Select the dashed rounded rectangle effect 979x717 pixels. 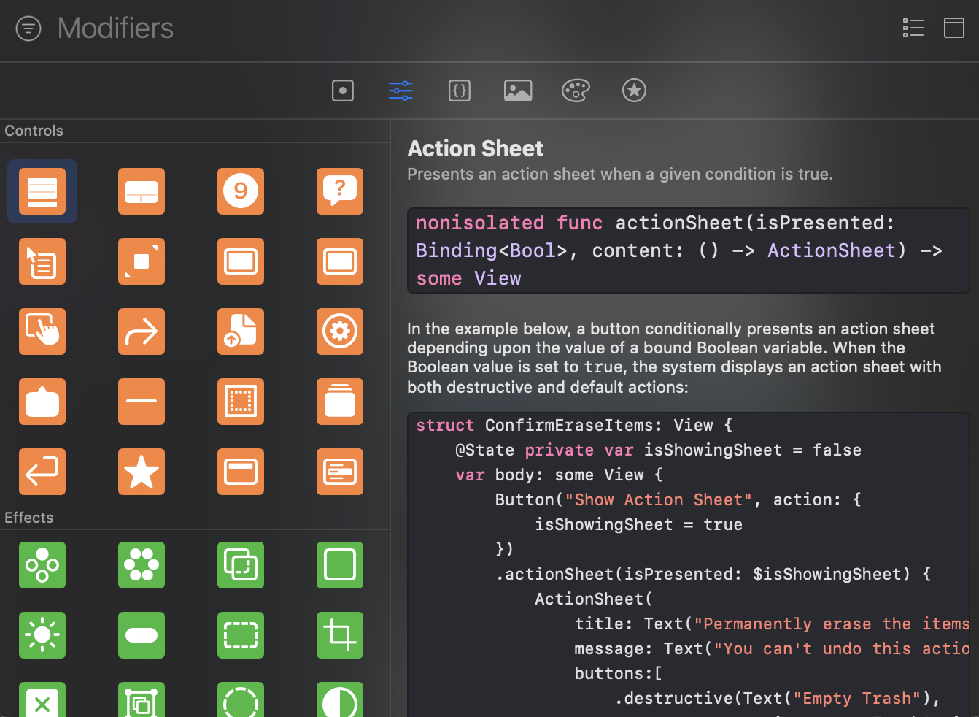pos(241,635)
